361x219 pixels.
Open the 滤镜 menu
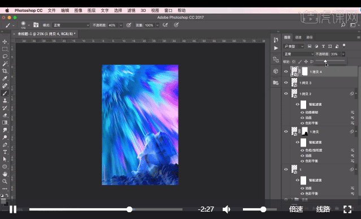click(131, 10)
